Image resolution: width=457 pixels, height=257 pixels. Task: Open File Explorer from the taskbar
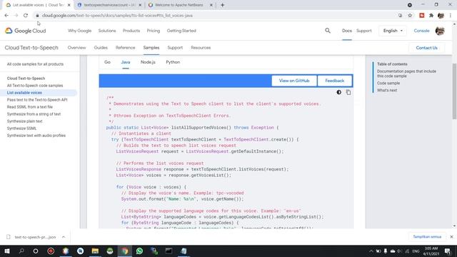pos(95,251)
